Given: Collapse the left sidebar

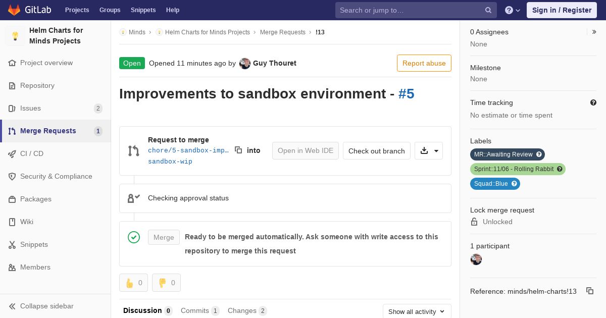Looking at the screenshot, I should tap(46, 306).
